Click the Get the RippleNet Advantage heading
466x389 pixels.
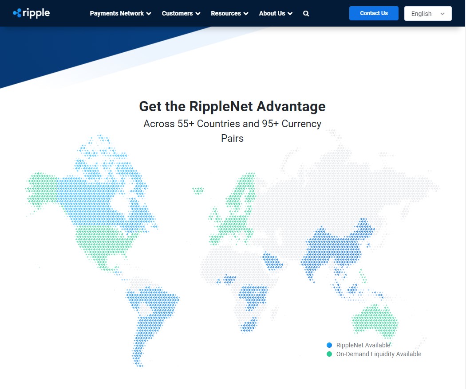232,106
